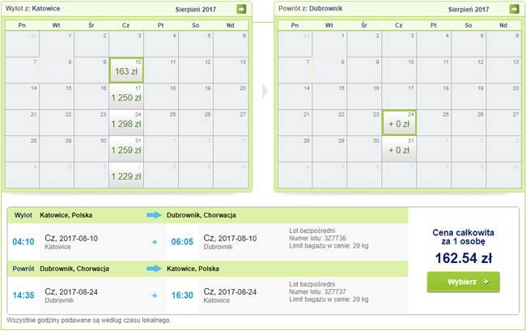Pick departure date priced at 1 250 zł

(x=125, y=96)
